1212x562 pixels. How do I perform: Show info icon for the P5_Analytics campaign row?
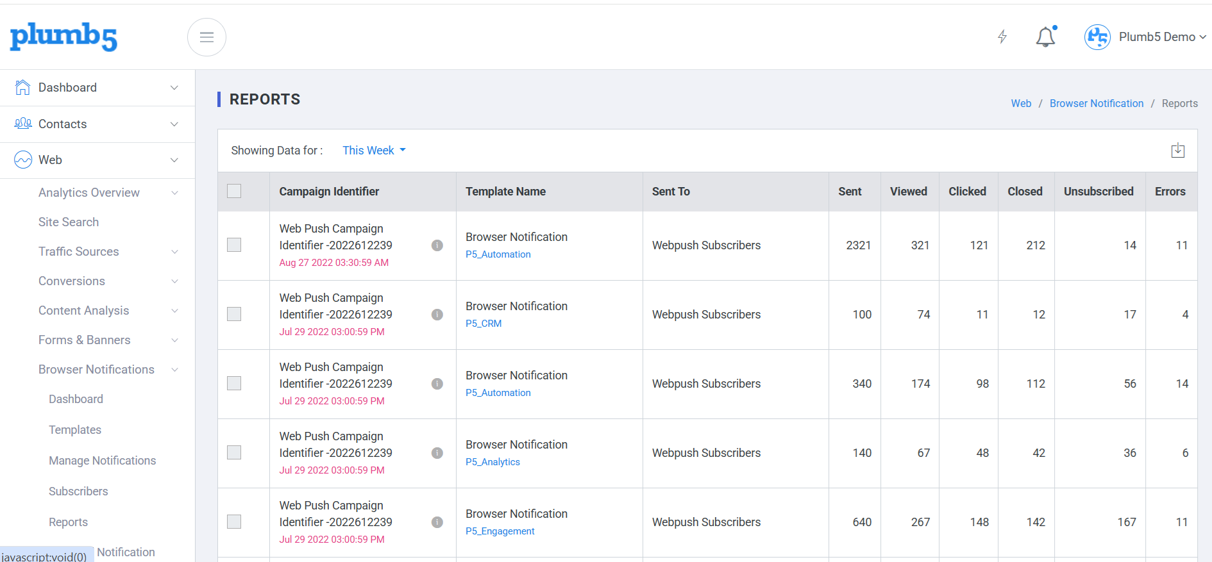[437, 453]
